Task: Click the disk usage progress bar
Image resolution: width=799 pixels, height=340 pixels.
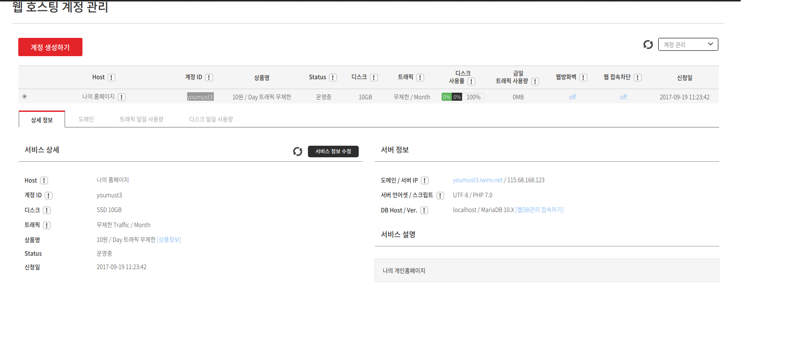Action: (x=452, y=97)
